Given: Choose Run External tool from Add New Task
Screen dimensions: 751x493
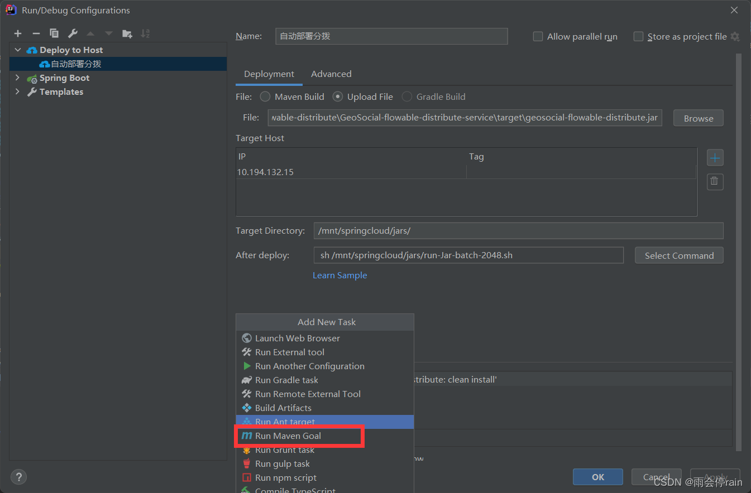Looking at the screenshot, I should pos(325,352).
